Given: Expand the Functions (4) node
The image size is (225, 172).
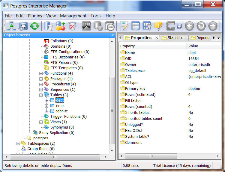Looking at the screenshot, I should pyautogui.click(x=41, y=73).
